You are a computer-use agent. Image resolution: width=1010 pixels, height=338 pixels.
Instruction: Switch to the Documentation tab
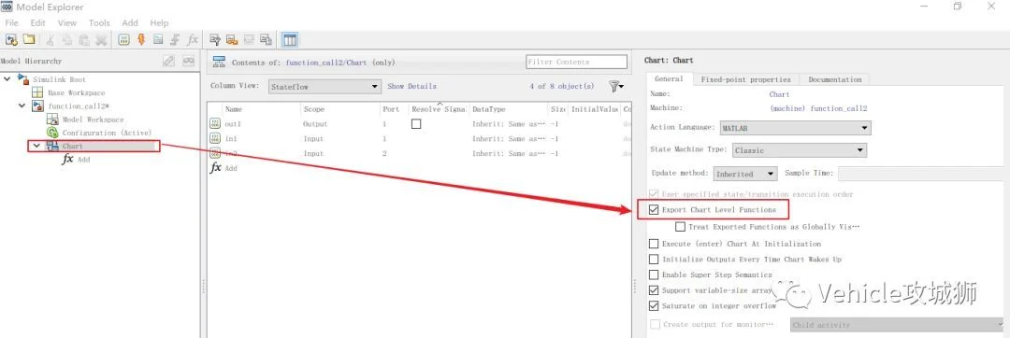(x=835, y=79)
